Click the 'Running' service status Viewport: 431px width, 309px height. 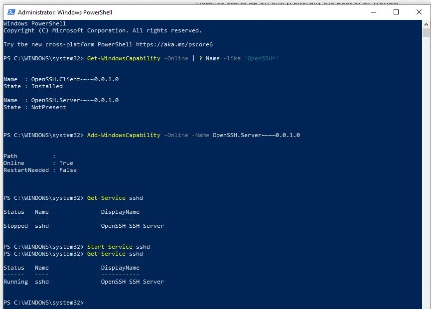15,282
